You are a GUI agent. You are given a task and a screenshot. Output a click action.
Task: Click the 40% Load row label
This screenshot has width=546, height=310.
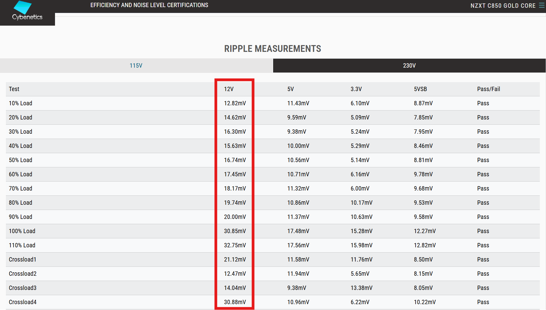tap(20, 146)
